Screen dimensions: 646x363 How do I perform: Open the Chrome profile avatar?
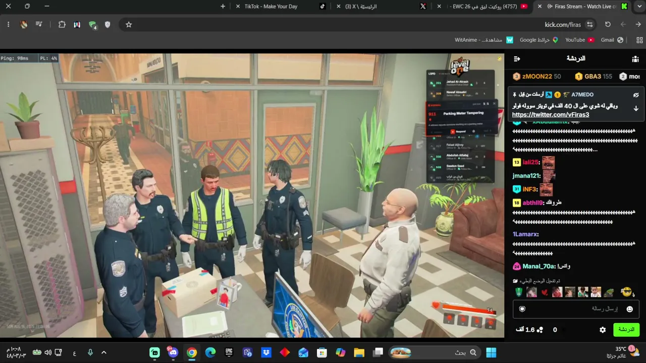click(x=24, y=24)
